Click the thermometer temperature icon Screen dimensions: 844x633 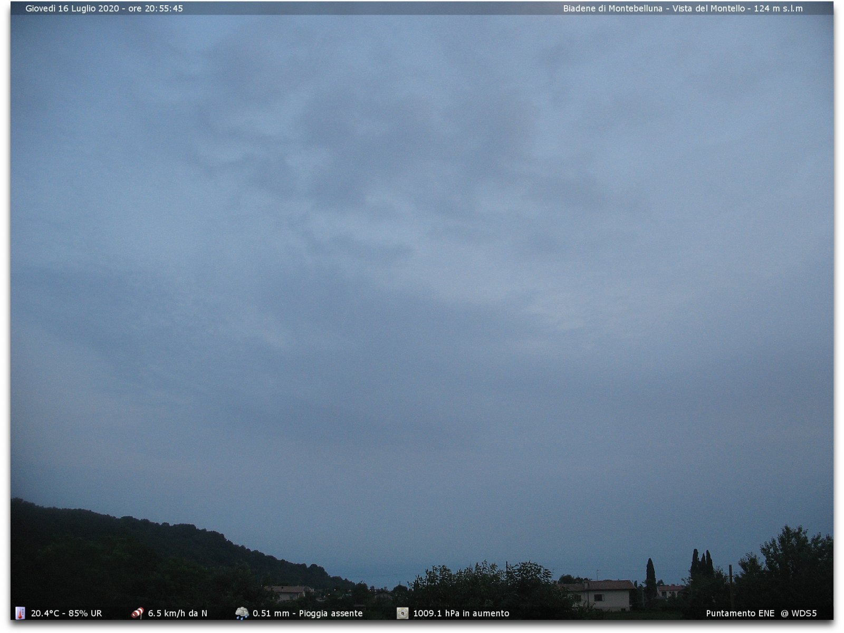point(20,613)
